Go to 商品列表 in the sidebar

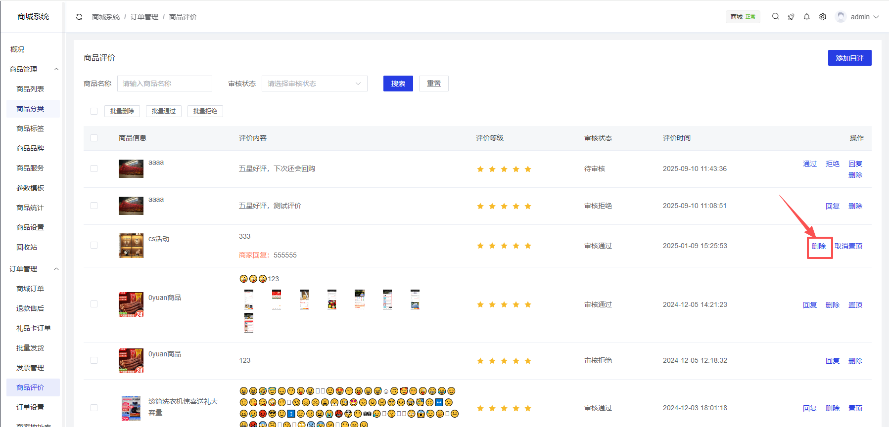tap(30, 89)
